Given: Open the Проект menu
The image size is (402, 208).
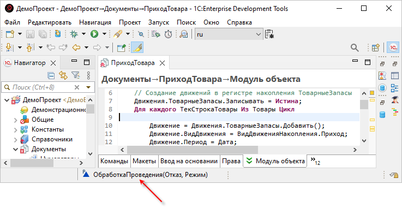Looking at the screenshot, I should click(130, 22).
